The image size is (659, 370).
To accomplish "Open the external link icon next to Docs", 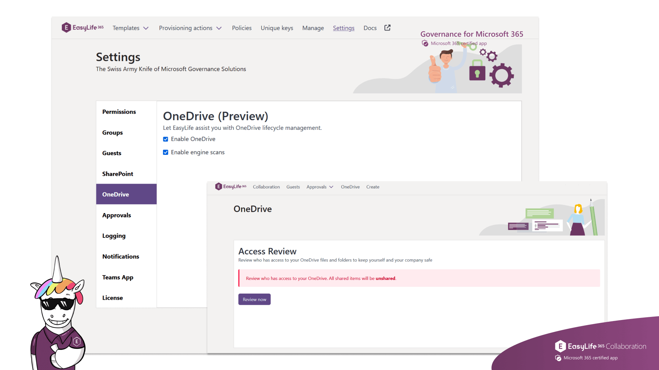I will (387, 28).
